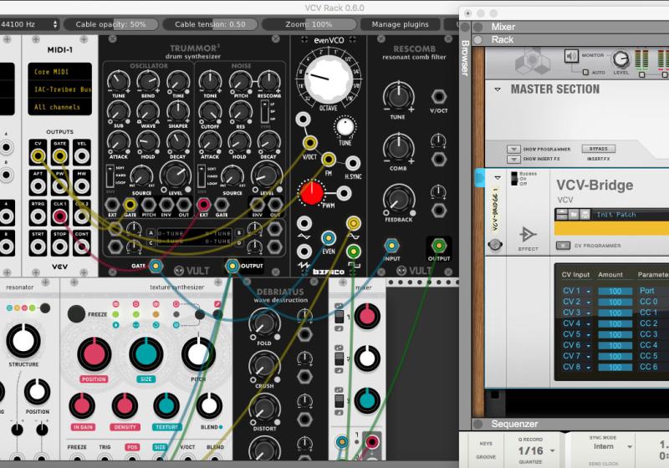Click the Rescomb OUTPUT jack
This screenshot has height=468, width=669.
click(x=438, y=246)
